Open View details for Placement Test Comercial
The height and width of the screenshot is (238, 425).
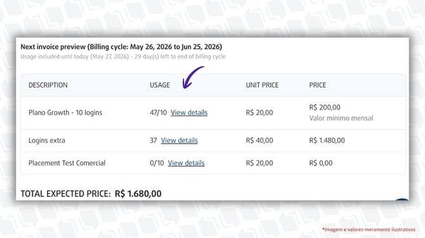[x=186, y=163]
